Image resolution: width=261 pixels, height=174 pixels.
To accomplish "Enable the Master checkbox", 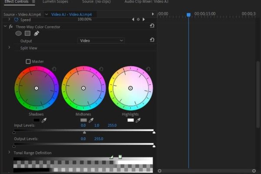I will click(29, 62).
